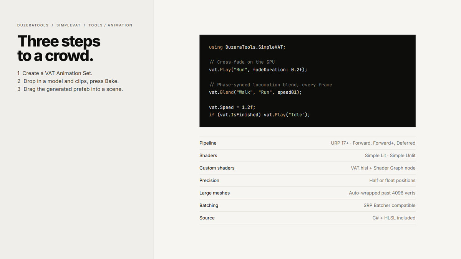Screen dimensions: 461x259
Task: Click the value "VAT.hlsl + Shader Graph node"
Action: pos(383,168)
